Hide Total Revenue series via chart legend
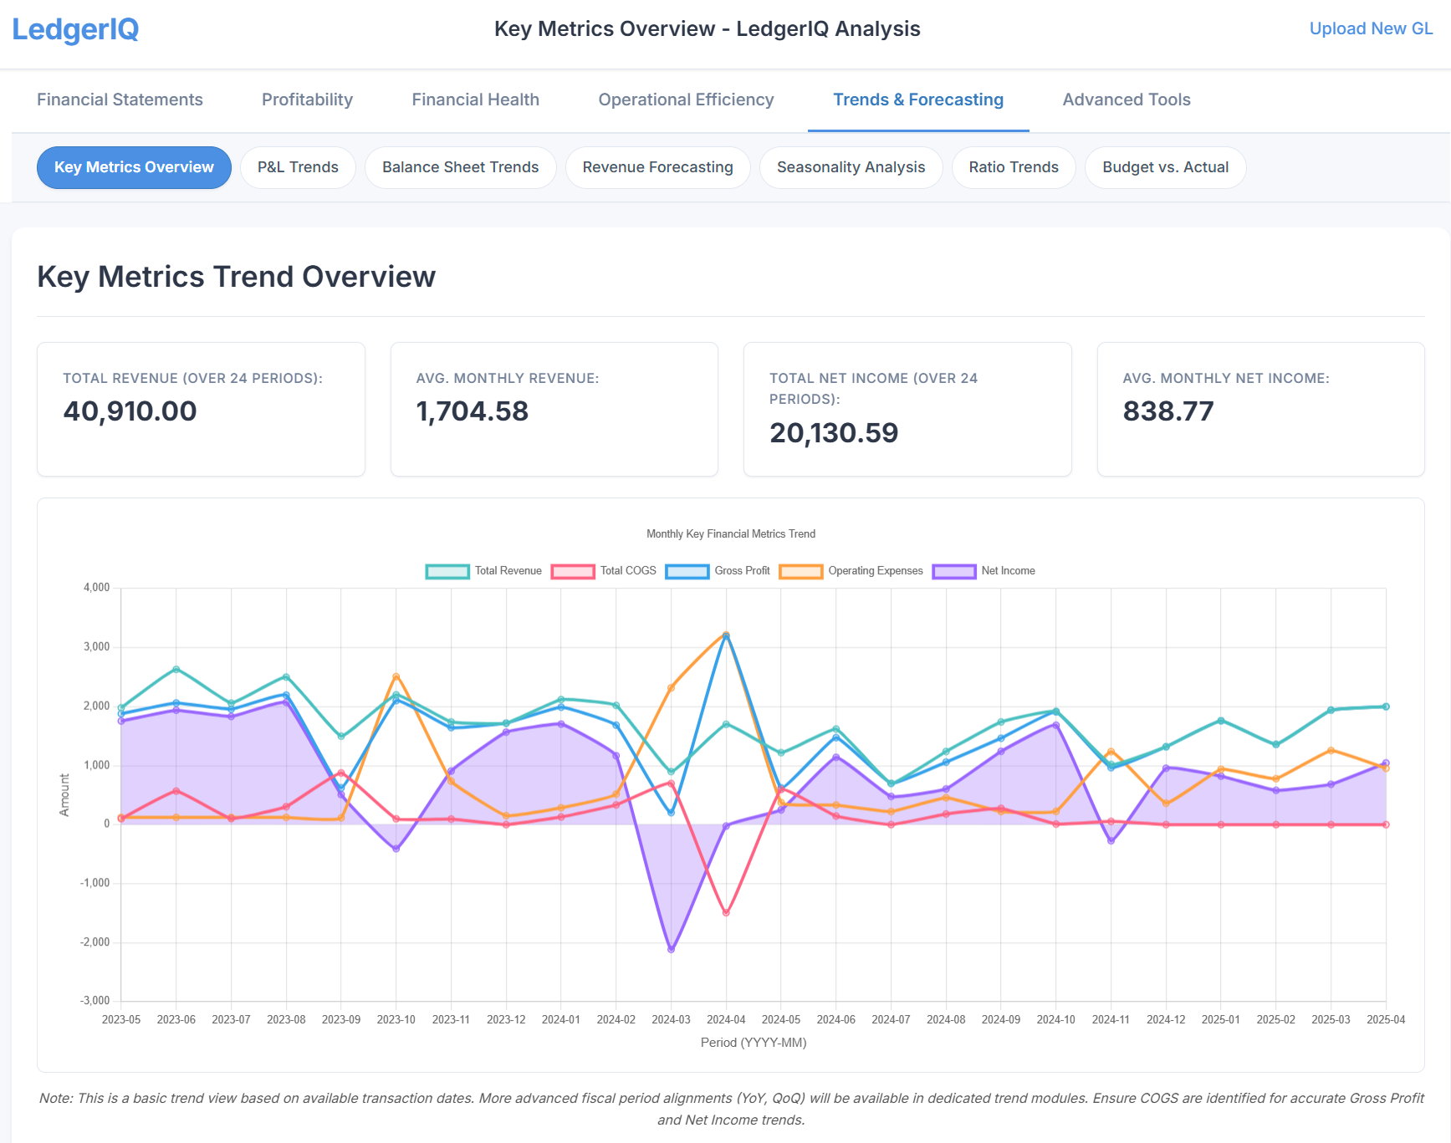Screen dimensions: 1451x1143 (483, 571)
